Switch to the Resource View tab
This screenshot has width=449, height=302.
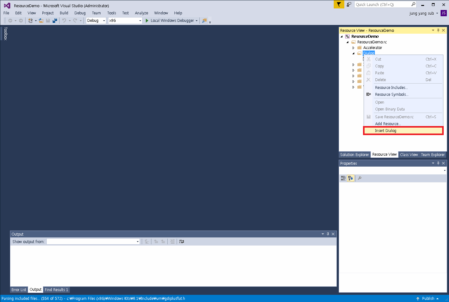coord(385,154)
